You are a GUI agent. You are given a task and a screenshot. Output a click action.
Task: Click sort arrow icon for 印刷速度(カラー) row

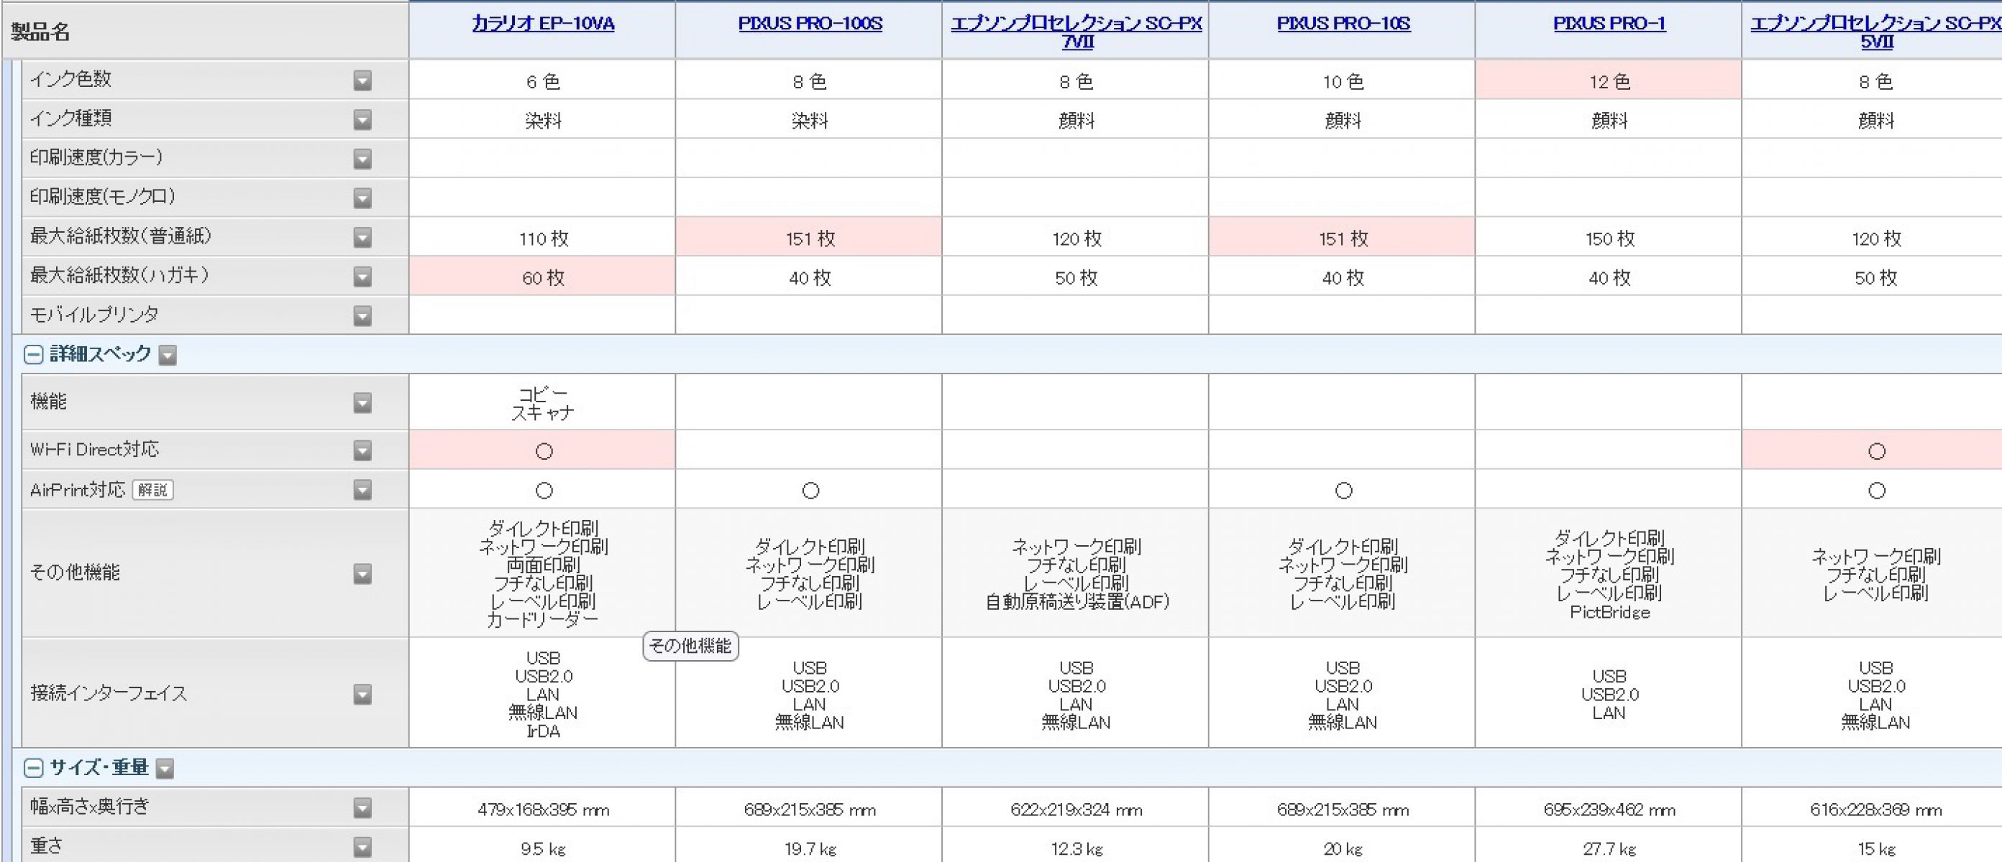pyautogui.click(x=362, y=159)
